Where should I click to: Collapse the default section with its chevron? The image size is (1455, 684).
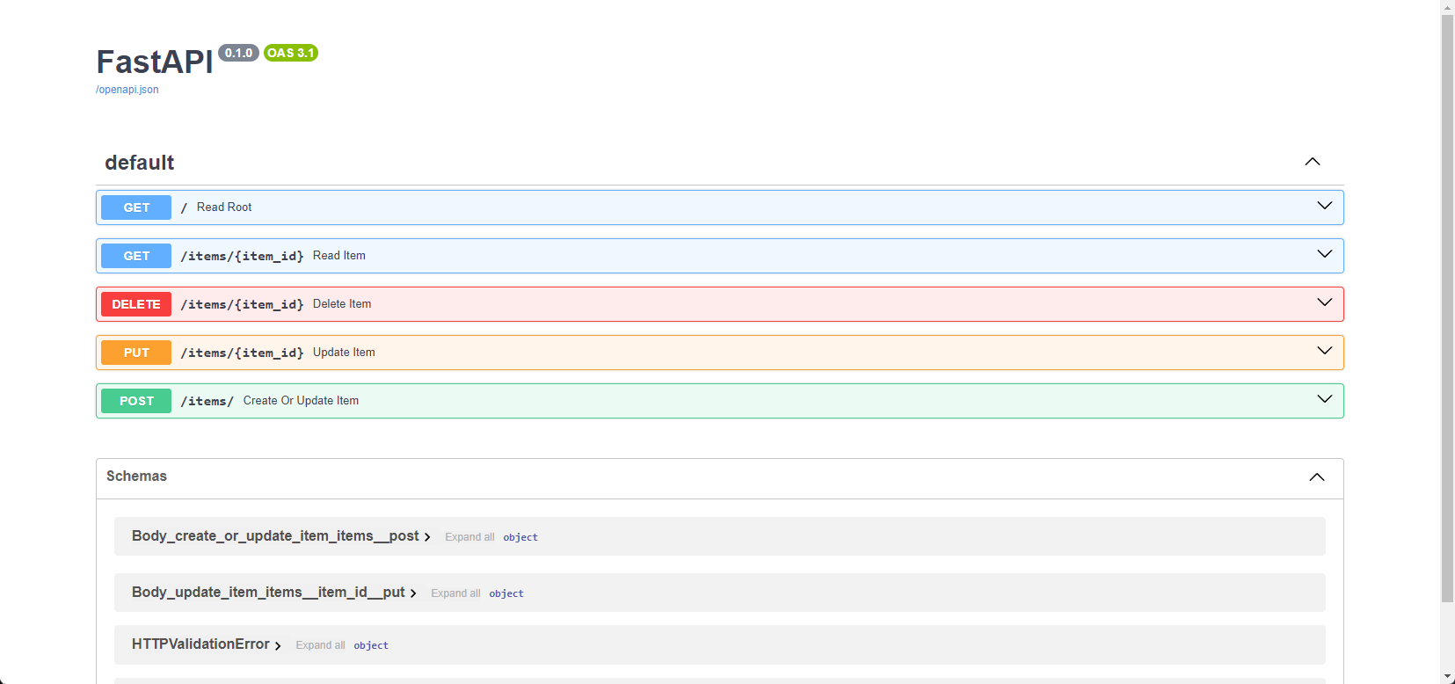pyautogui.click(x=1313, y=162)
